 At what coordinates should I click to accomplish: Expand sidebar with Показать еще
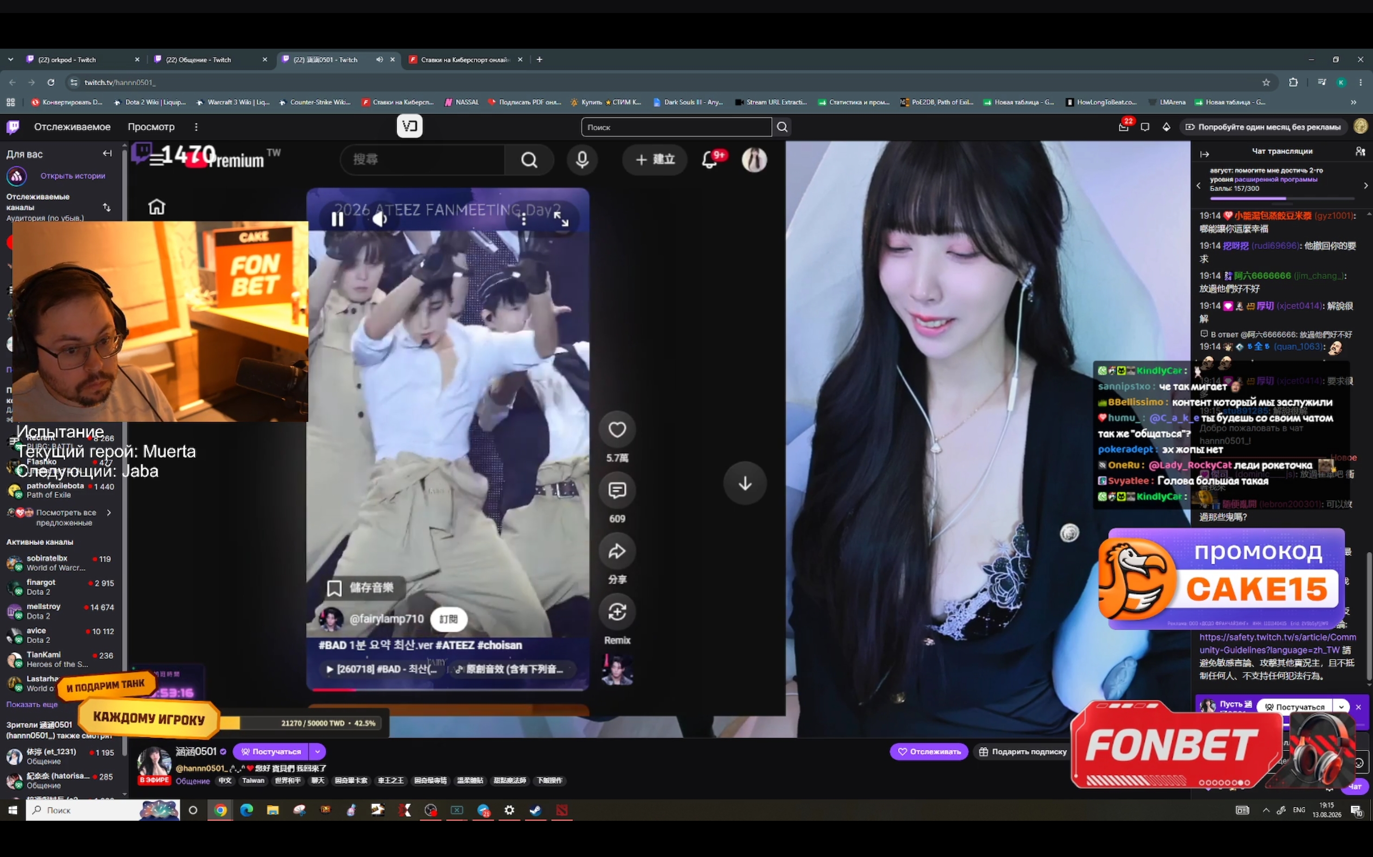[x=32, y=704]
